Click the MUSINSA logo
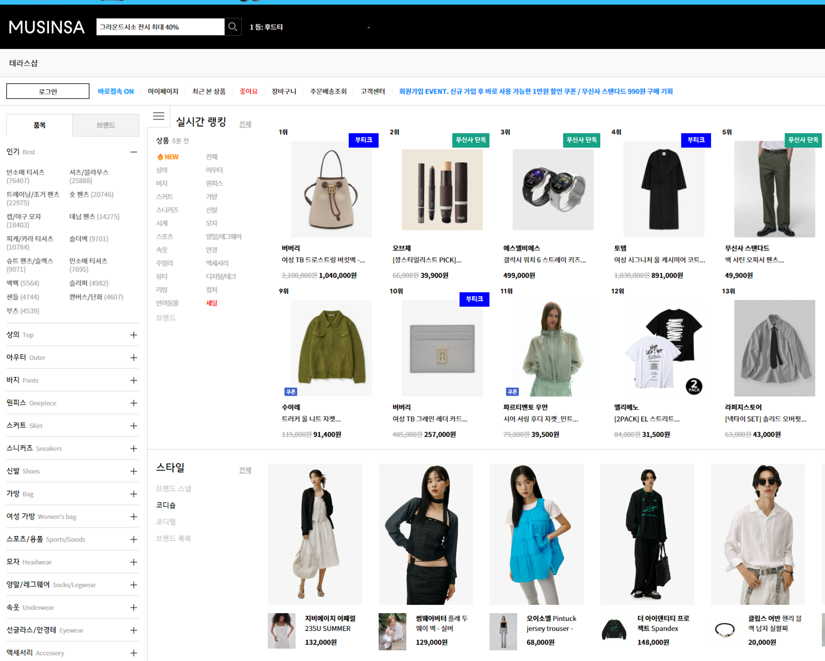Viewport: 825px width, 661px height. pos(47,27)
